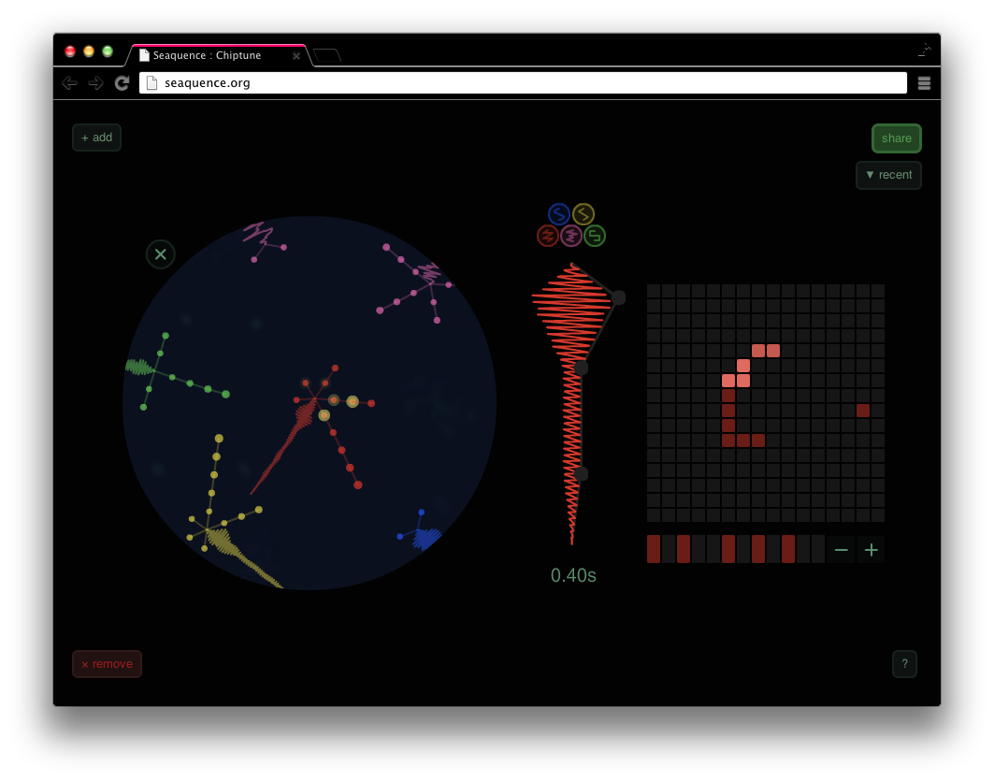Click the green share button
This screenshot has width=994, height=780.
point(897,138)
